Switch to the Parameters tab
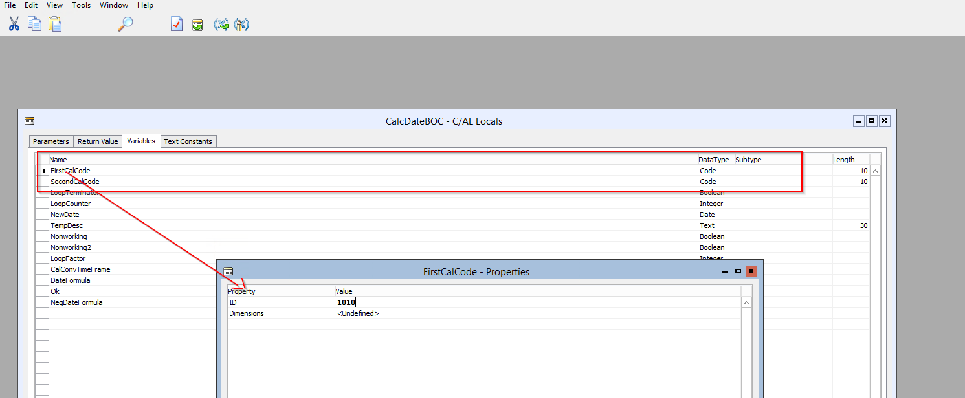965x398 pixels. [x=50, y=141]
